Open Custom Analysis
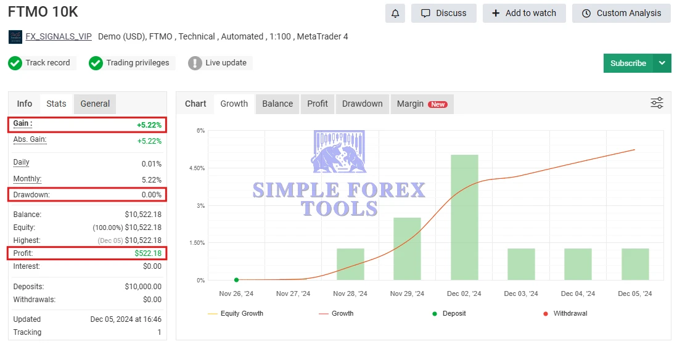This screenshot has height=349, width=677. [x=622, y=14]
